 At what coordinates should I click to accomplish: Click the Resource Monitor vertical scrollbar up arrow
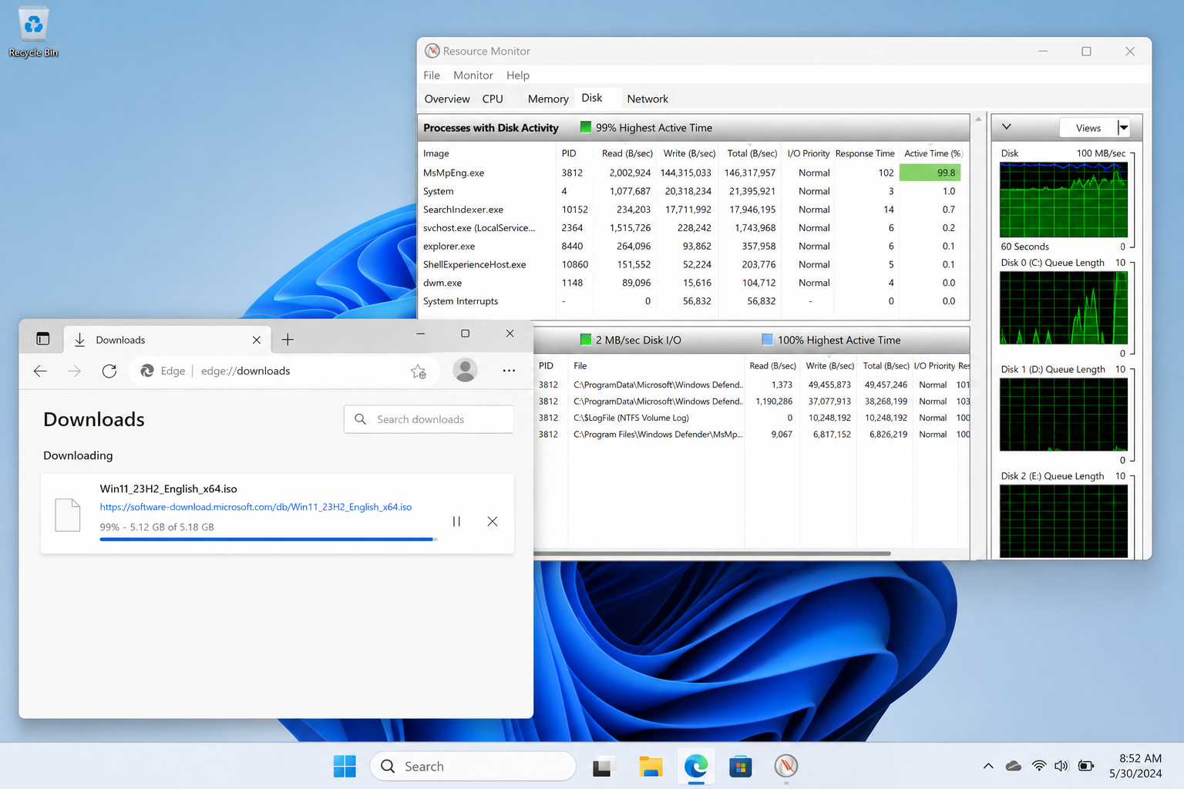pos(978,119)
